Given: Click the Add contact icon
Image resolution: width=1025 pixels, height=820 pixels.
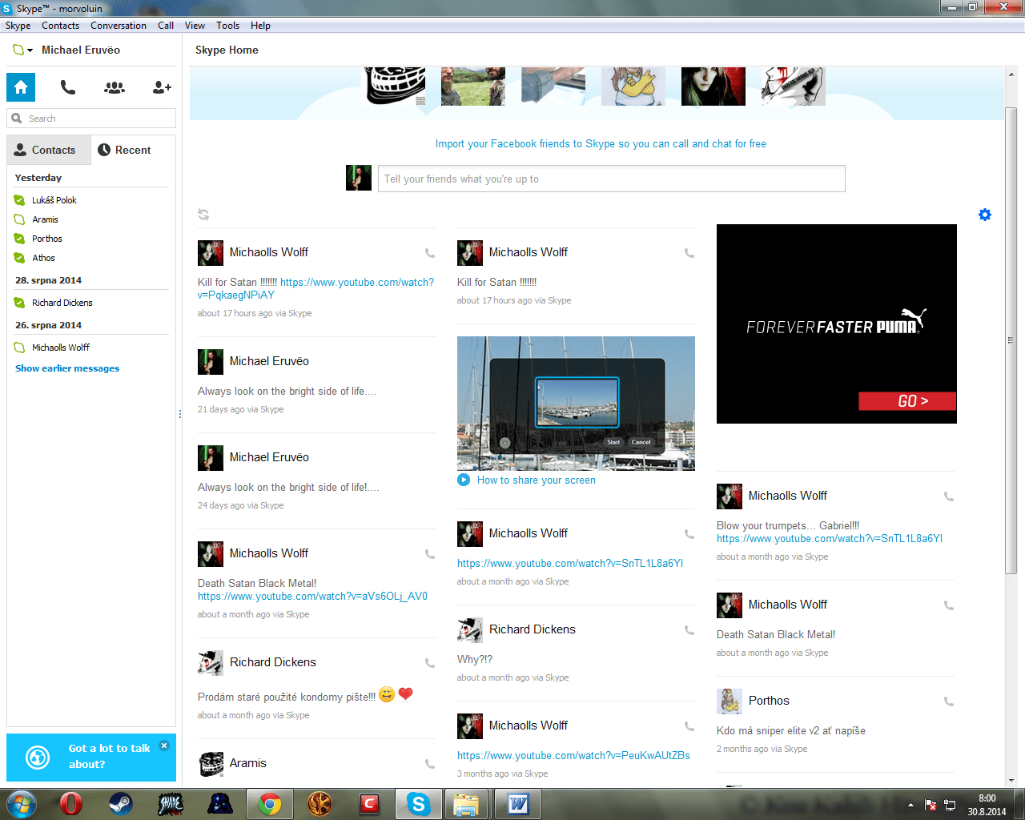Looking at the screenshot, I should click(162, 87).
